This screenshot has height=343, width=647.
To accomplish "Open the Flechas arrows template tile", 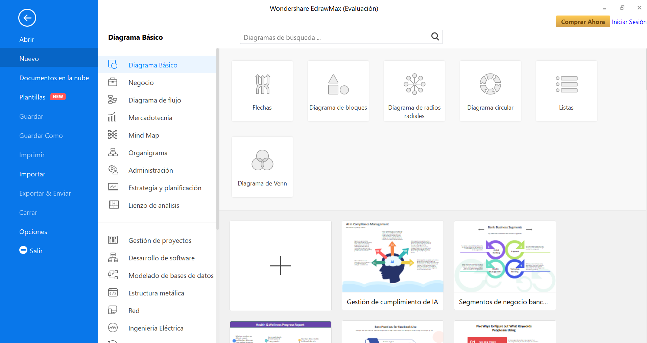I will tap(262, 91).
